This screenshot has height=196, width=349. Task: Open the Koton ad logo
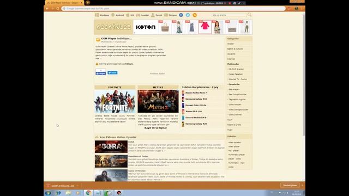click(146, 27)
